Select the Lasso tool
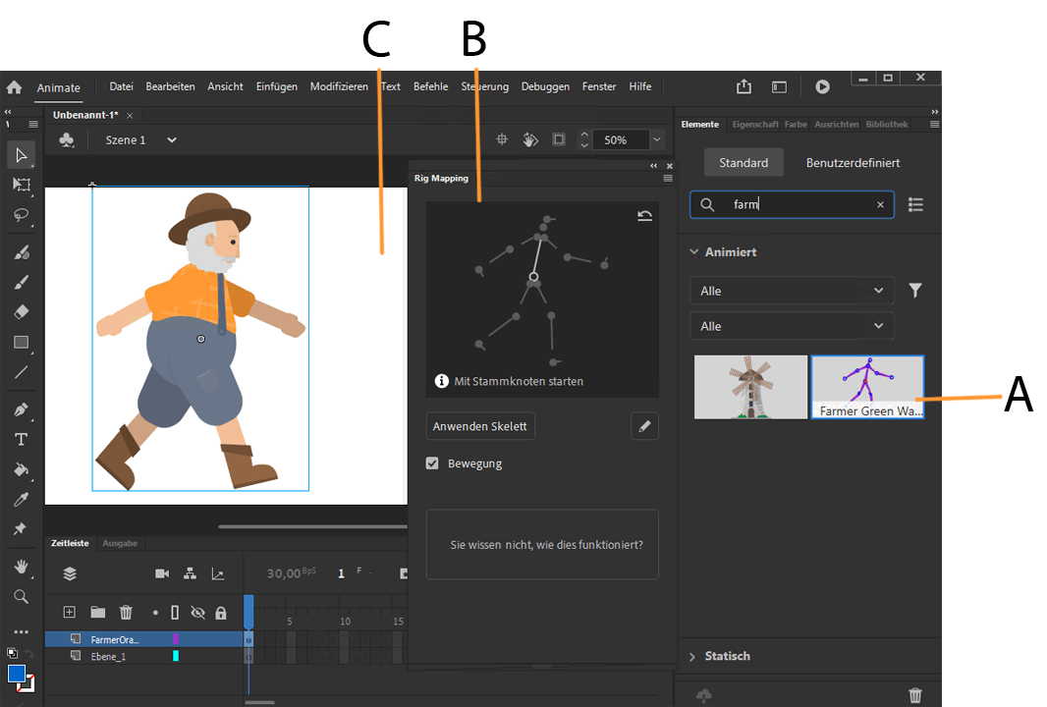Viewport: 1047px width, 707px height. click(x=20, y=216)
